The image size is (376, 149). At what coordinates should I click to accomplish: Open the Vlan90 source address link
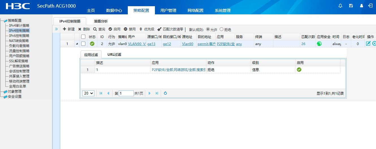(188, 44)
